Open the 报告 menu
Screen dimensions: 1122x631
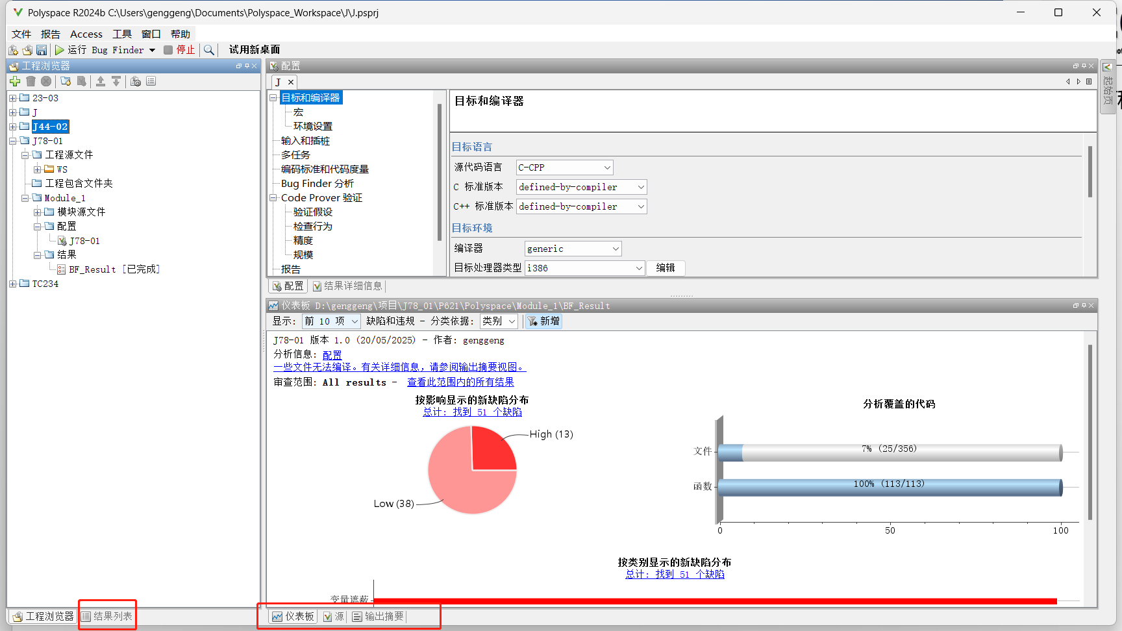[x=51, y=34]
